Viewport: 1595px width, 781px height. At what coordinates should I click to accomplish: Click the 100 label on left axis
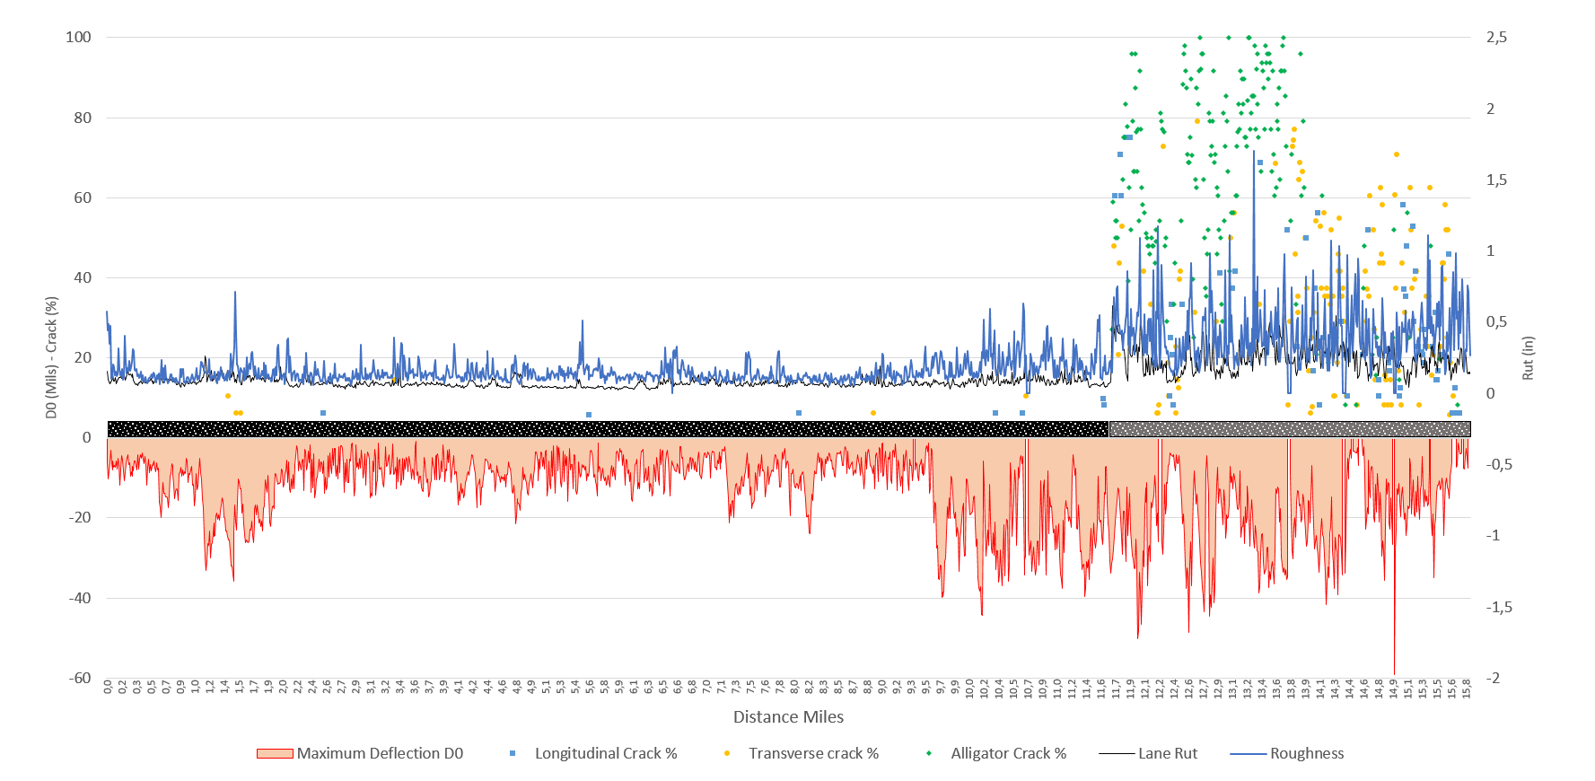(x=78, y=38)
